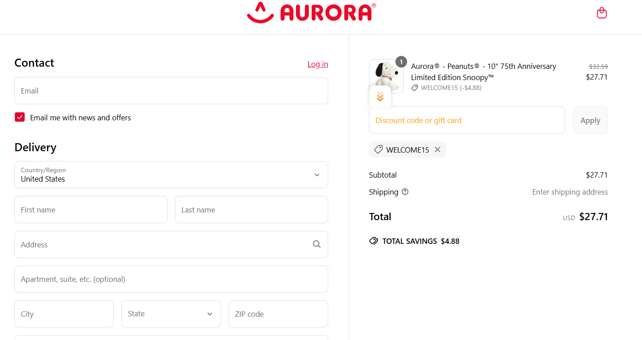Click the First name field

[91, 209]
